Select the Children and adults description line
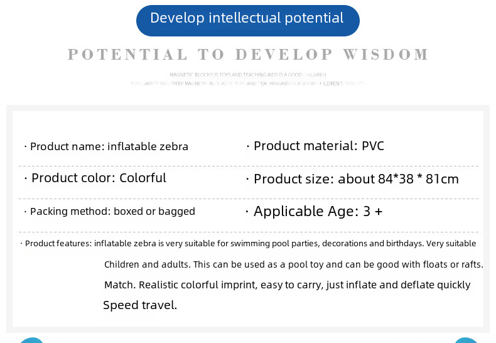The height and width of the screenshot is (343, 496). coord(294,264)
